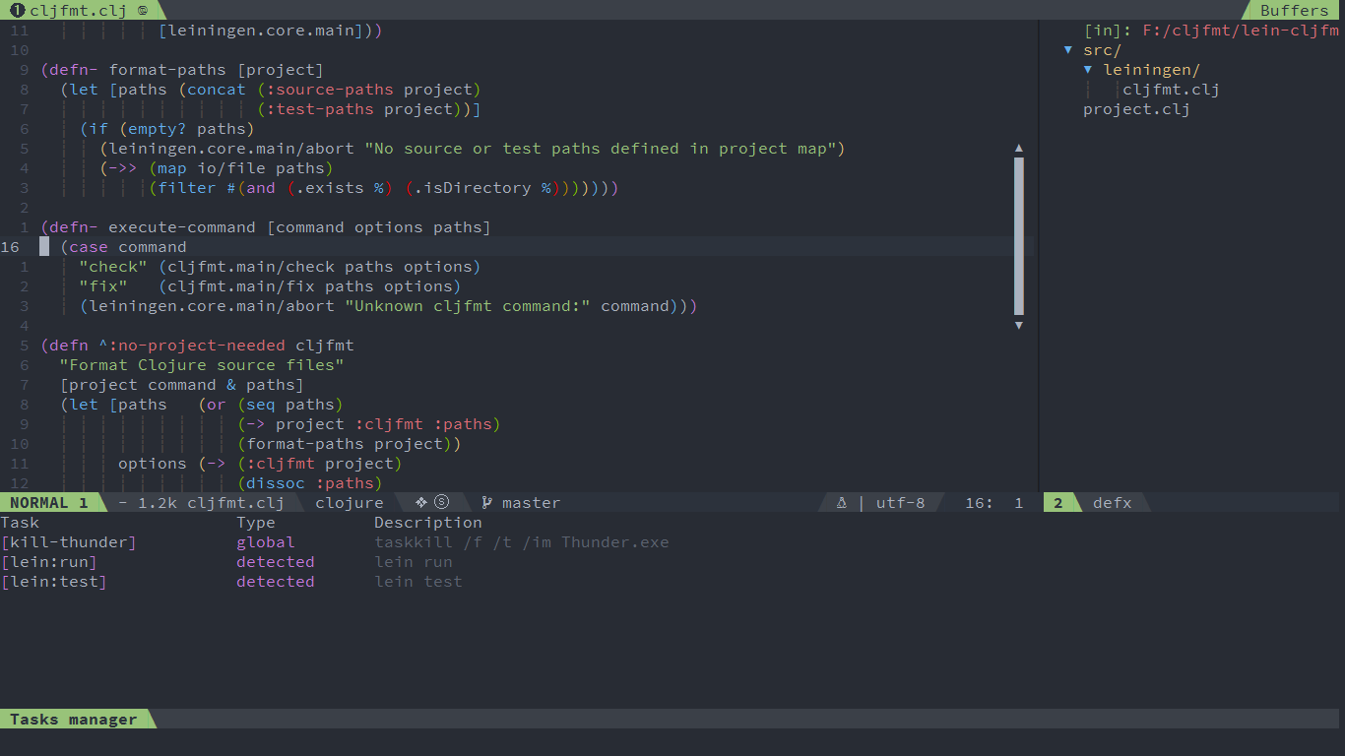This screenshot has height=756, width=1345.
Task: Click the :source-paths keyword
Action: [330, 90]
